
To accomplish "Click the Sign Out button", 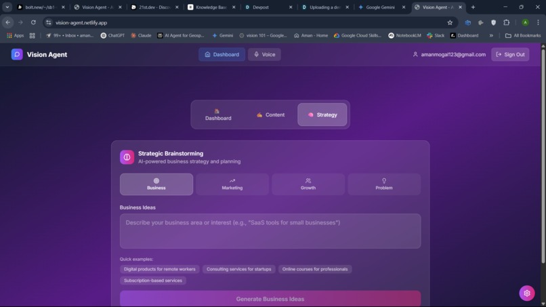I will click(510, 54).
